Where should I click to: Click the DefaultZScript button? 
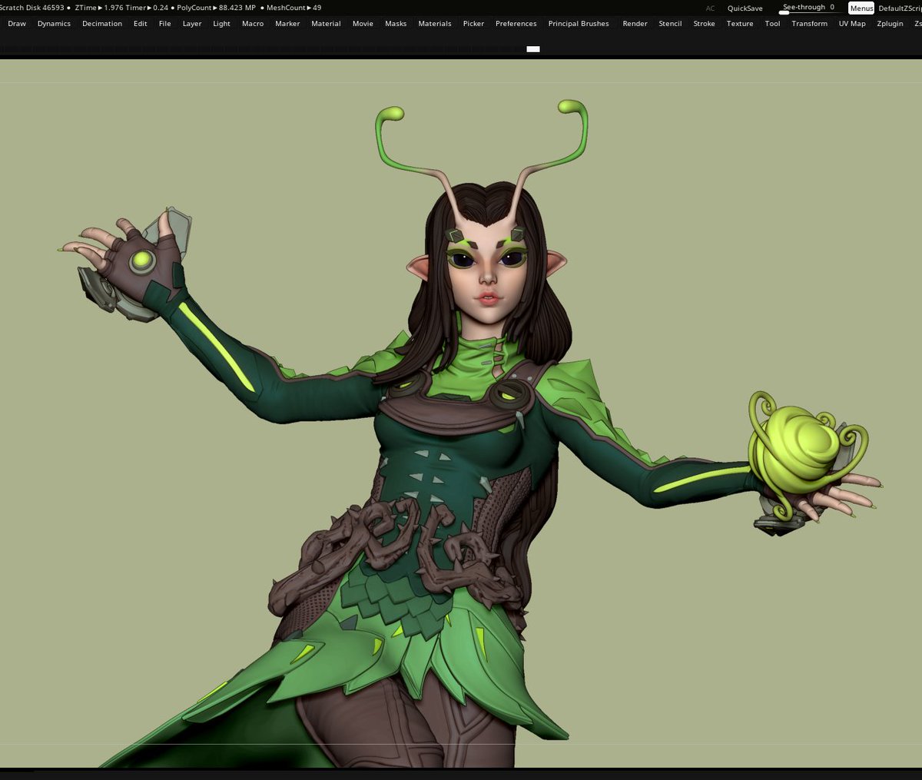point(900,8)
